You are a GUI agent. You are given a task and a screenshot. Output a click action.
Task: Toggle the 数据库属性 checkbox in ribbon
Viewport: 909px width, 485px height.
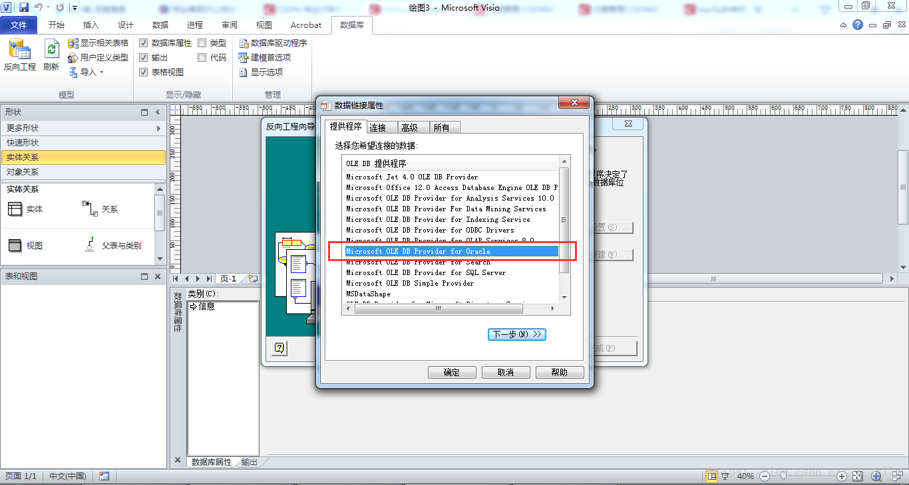point(144,43)
